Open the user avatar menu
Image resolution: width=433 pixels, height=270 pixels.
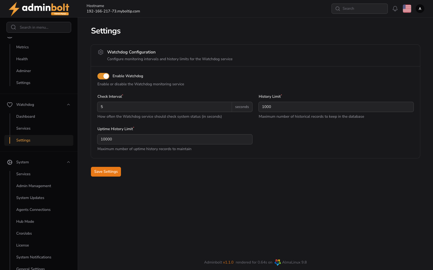click(x=420, y=9)
